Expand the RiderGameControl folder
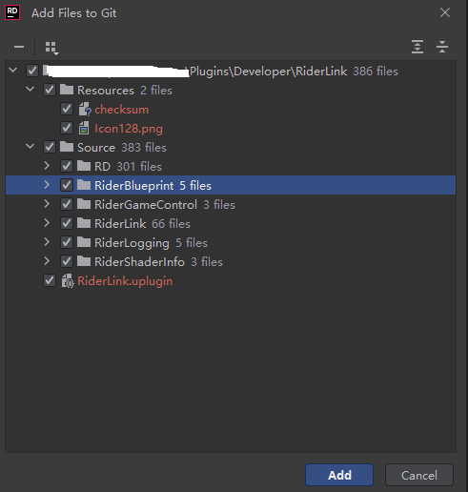Screen dimensions: 468x492 47,204
